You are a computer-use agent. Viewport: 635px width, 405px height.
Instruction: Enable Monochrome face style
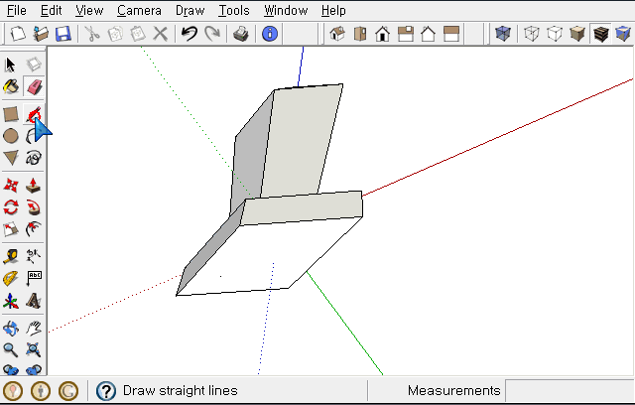pos(623,34)
